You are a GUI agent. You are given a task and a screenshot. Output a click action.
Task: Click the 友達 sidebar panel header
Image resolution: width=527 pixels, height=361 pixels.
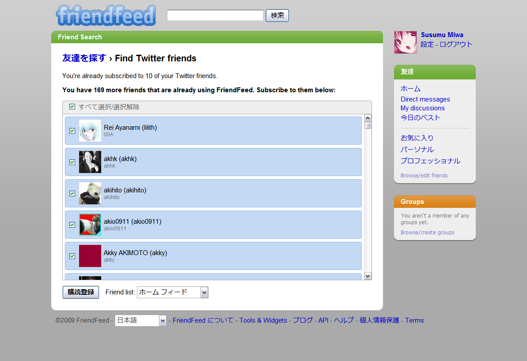435,72
